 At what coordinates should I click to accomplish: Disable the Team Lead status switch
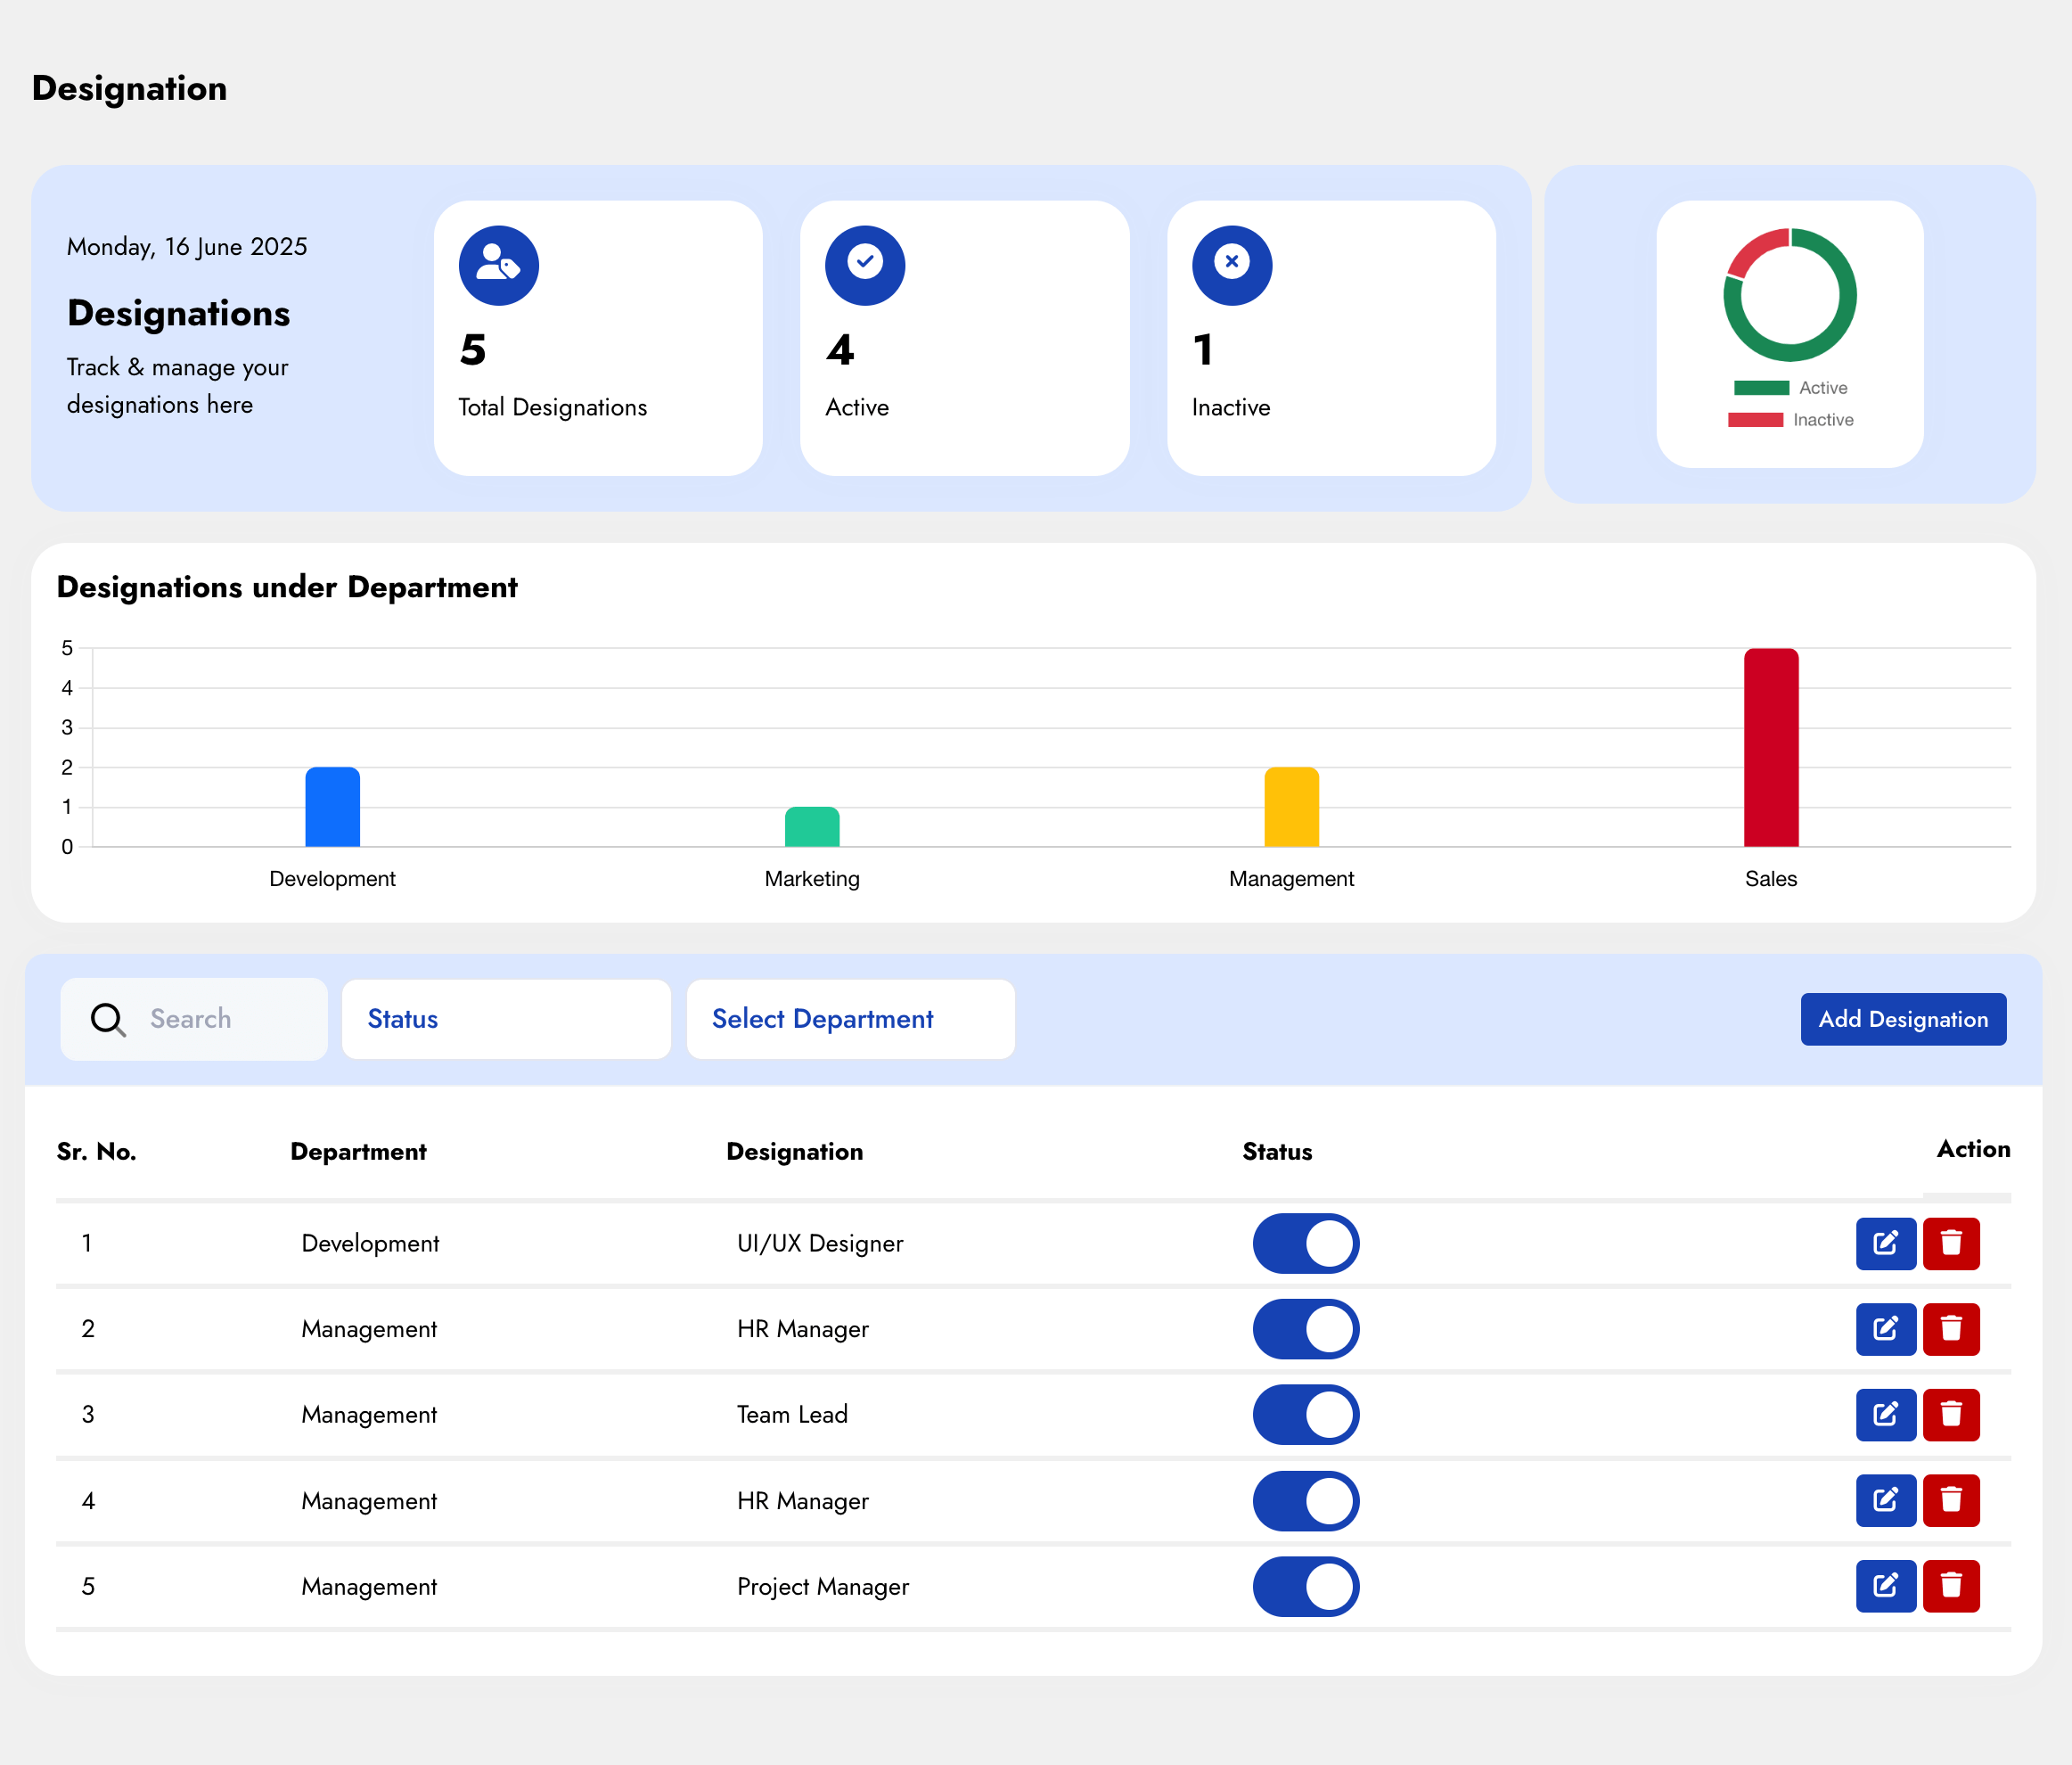[x=1305, y=1414]
